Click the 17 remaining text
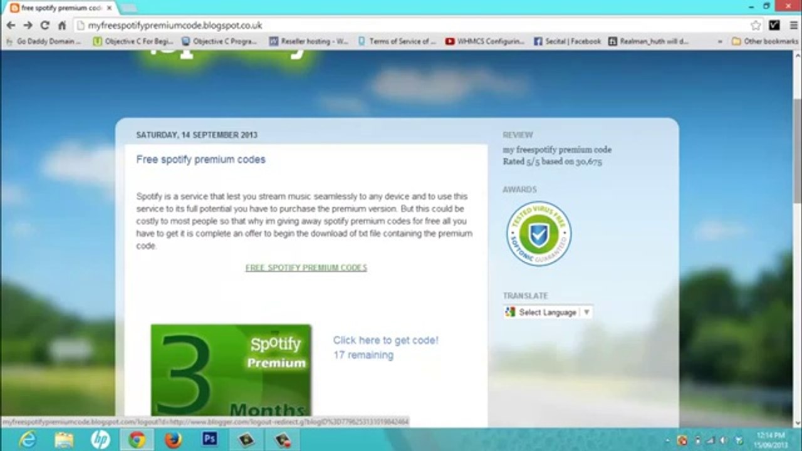802x451 pixels. 363,355
